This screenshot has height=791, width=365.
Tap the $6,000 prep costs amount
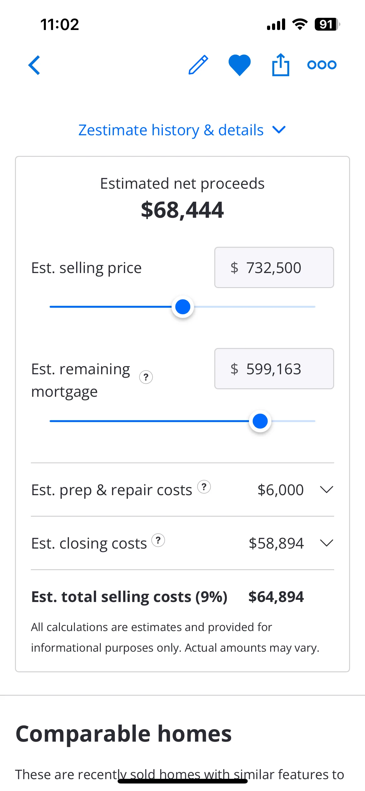click(x=280, y=490)
